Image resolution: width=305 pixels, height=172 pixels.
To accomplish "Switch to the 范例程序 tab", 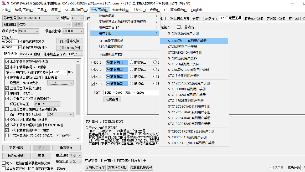I will [211, 18].
